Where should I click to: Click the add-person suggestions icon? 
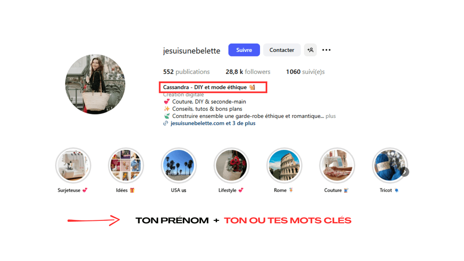point(310,50)
